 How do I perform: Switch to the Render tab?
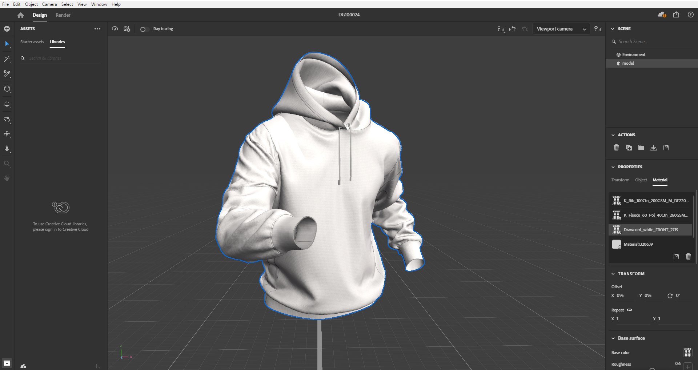63,15
